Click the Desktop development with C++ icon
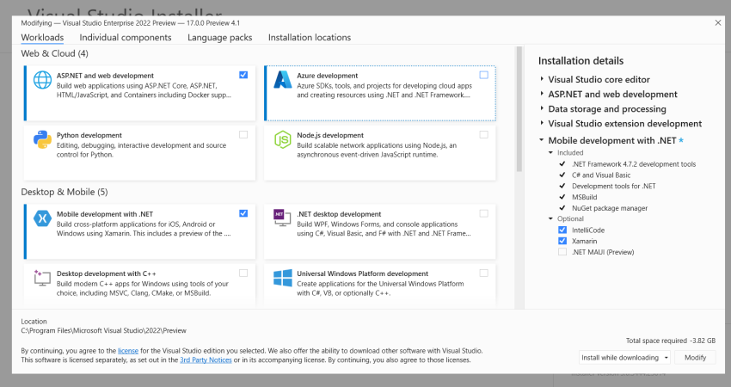 click(x=42, y=278)
